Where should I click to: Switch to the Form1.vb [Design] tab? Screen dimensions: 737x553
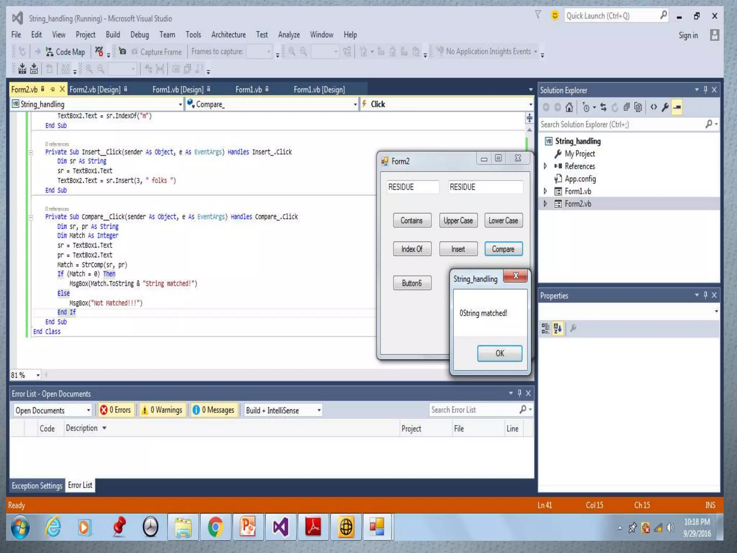(178, 90)
